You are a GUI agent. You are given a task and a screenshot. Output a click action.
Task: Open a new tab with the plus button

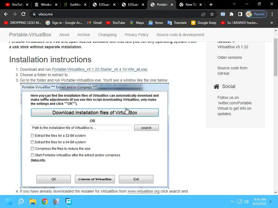pyautogui.click(x=211, y=5)
